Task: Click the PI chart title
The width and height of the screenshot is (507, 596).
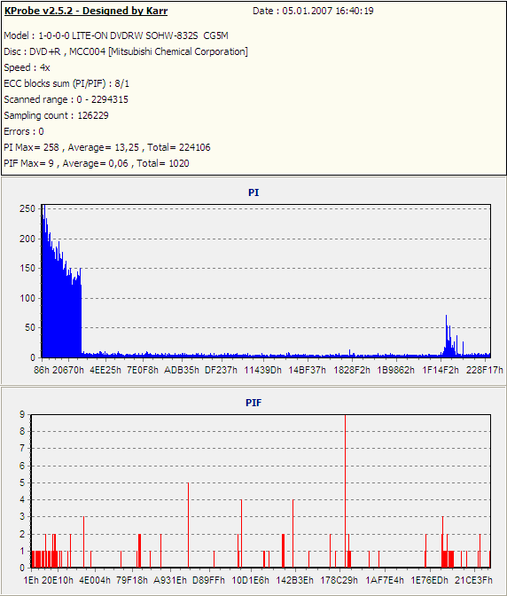Action: [x=253, y=192]
